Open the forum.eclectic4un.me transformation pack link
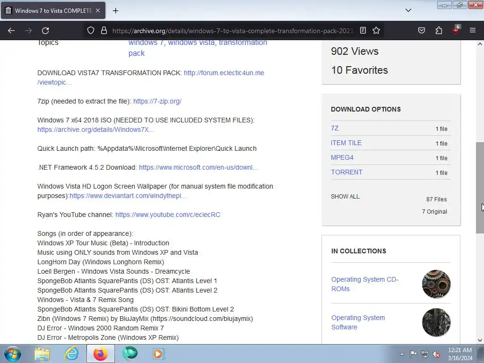484x363 pixels. [x=224, y=73]
